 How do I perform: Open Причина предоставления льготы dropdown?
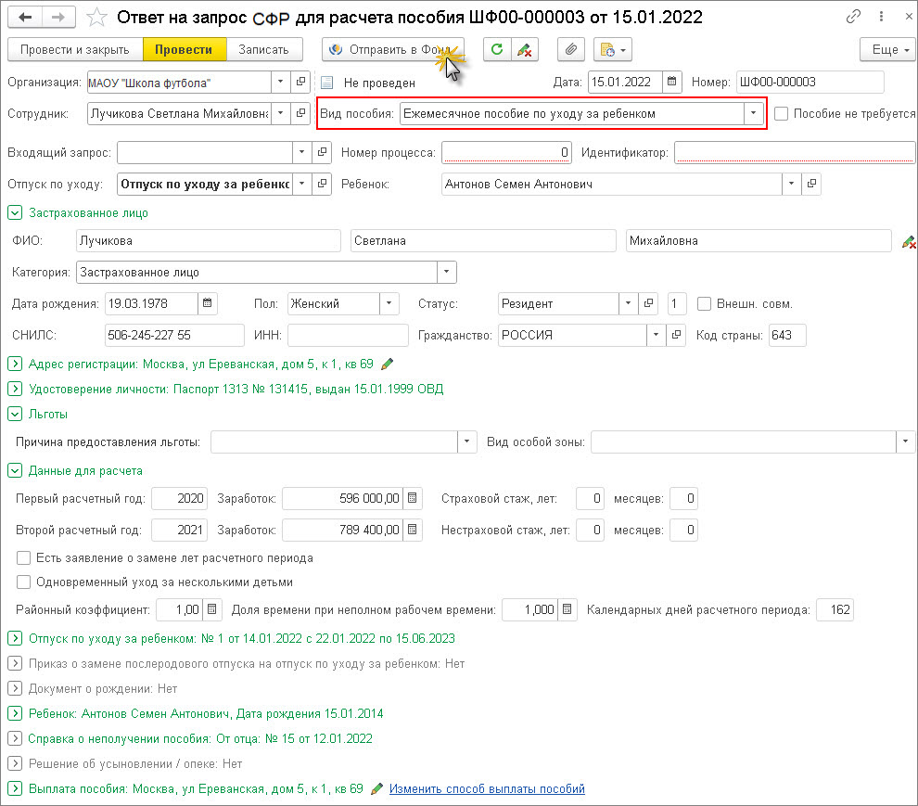466,441
